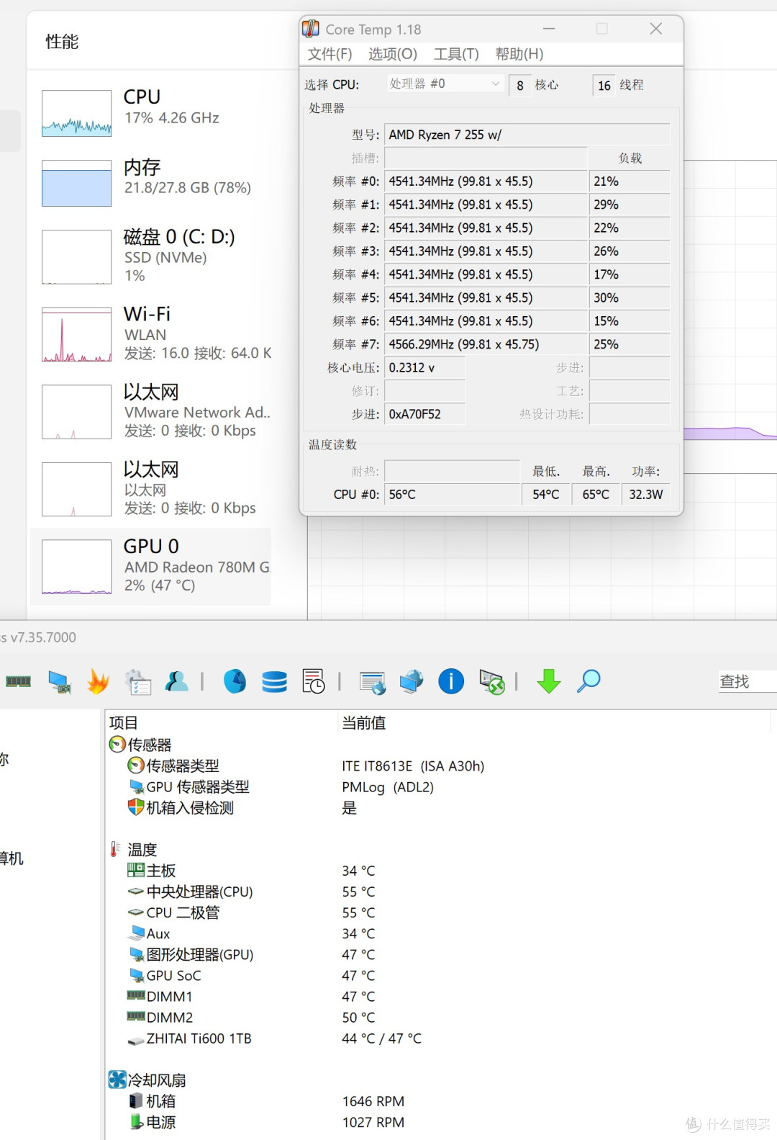Click the thermometer icon beside 温度
Image resolution: width=777 pixels, height=1140 pixels.
[115, 850]
